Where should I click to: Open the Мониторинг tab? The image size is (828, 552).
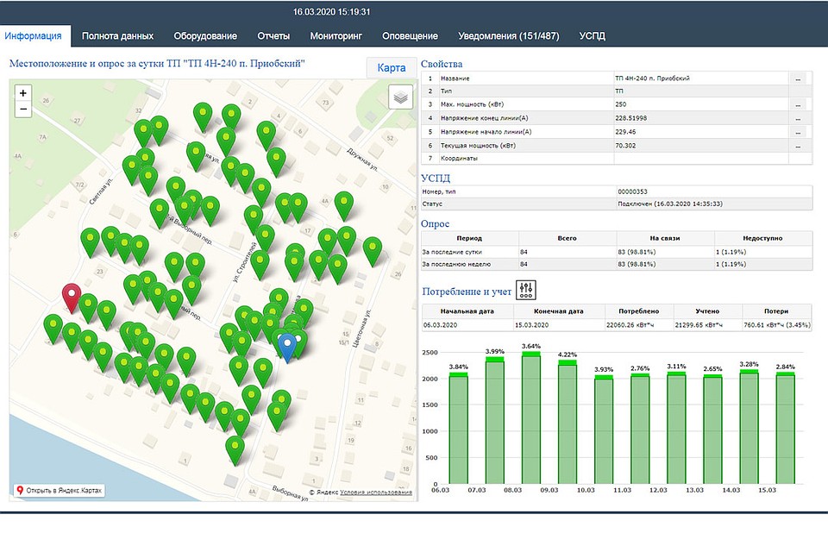point(336,36)
